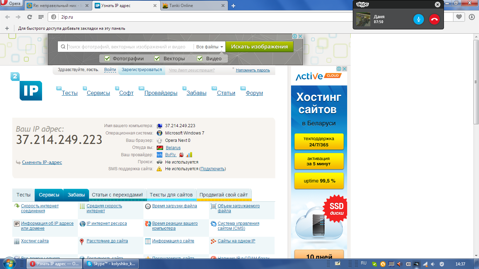This screenshot has width=479, height=269.
Task: Click the Подключить SMS support link
Action: tap(213, 169)
